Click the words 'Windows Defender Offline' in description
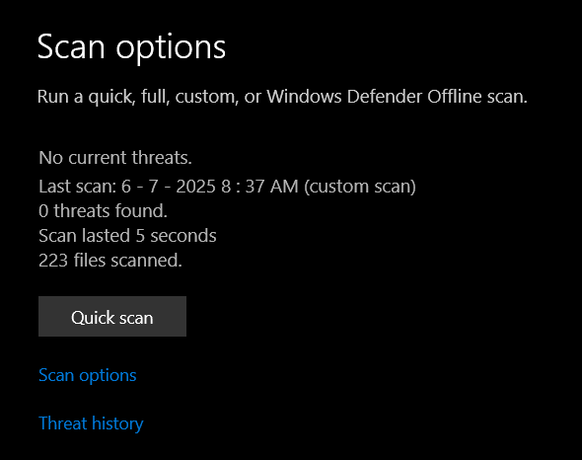The height and width of the screenshot is (460, 582). [x=375, y=97]
